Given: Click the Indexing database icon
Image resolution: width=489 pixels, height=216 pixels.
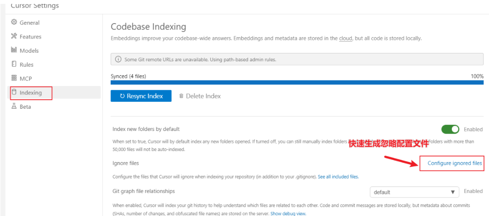Looking at the screenshot, I should click(14, 92).
